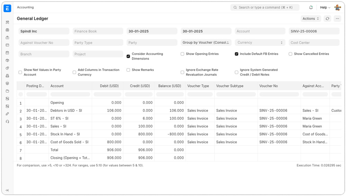Image resolution: width=346 pixels, height=196 pixels.
Task: Open the Help dropdown menu
Action: [x=325, y=7]
